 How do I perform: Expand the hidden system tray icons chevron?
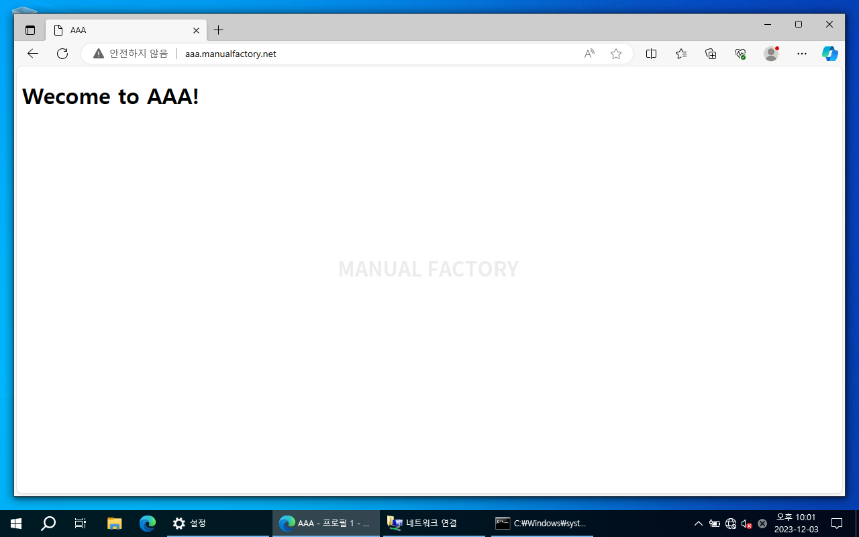(x=699, y=524)
